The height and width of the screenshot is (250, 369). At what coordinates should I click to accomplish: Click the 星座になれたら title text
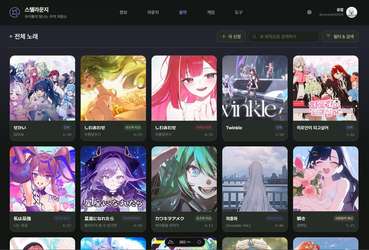99,218
